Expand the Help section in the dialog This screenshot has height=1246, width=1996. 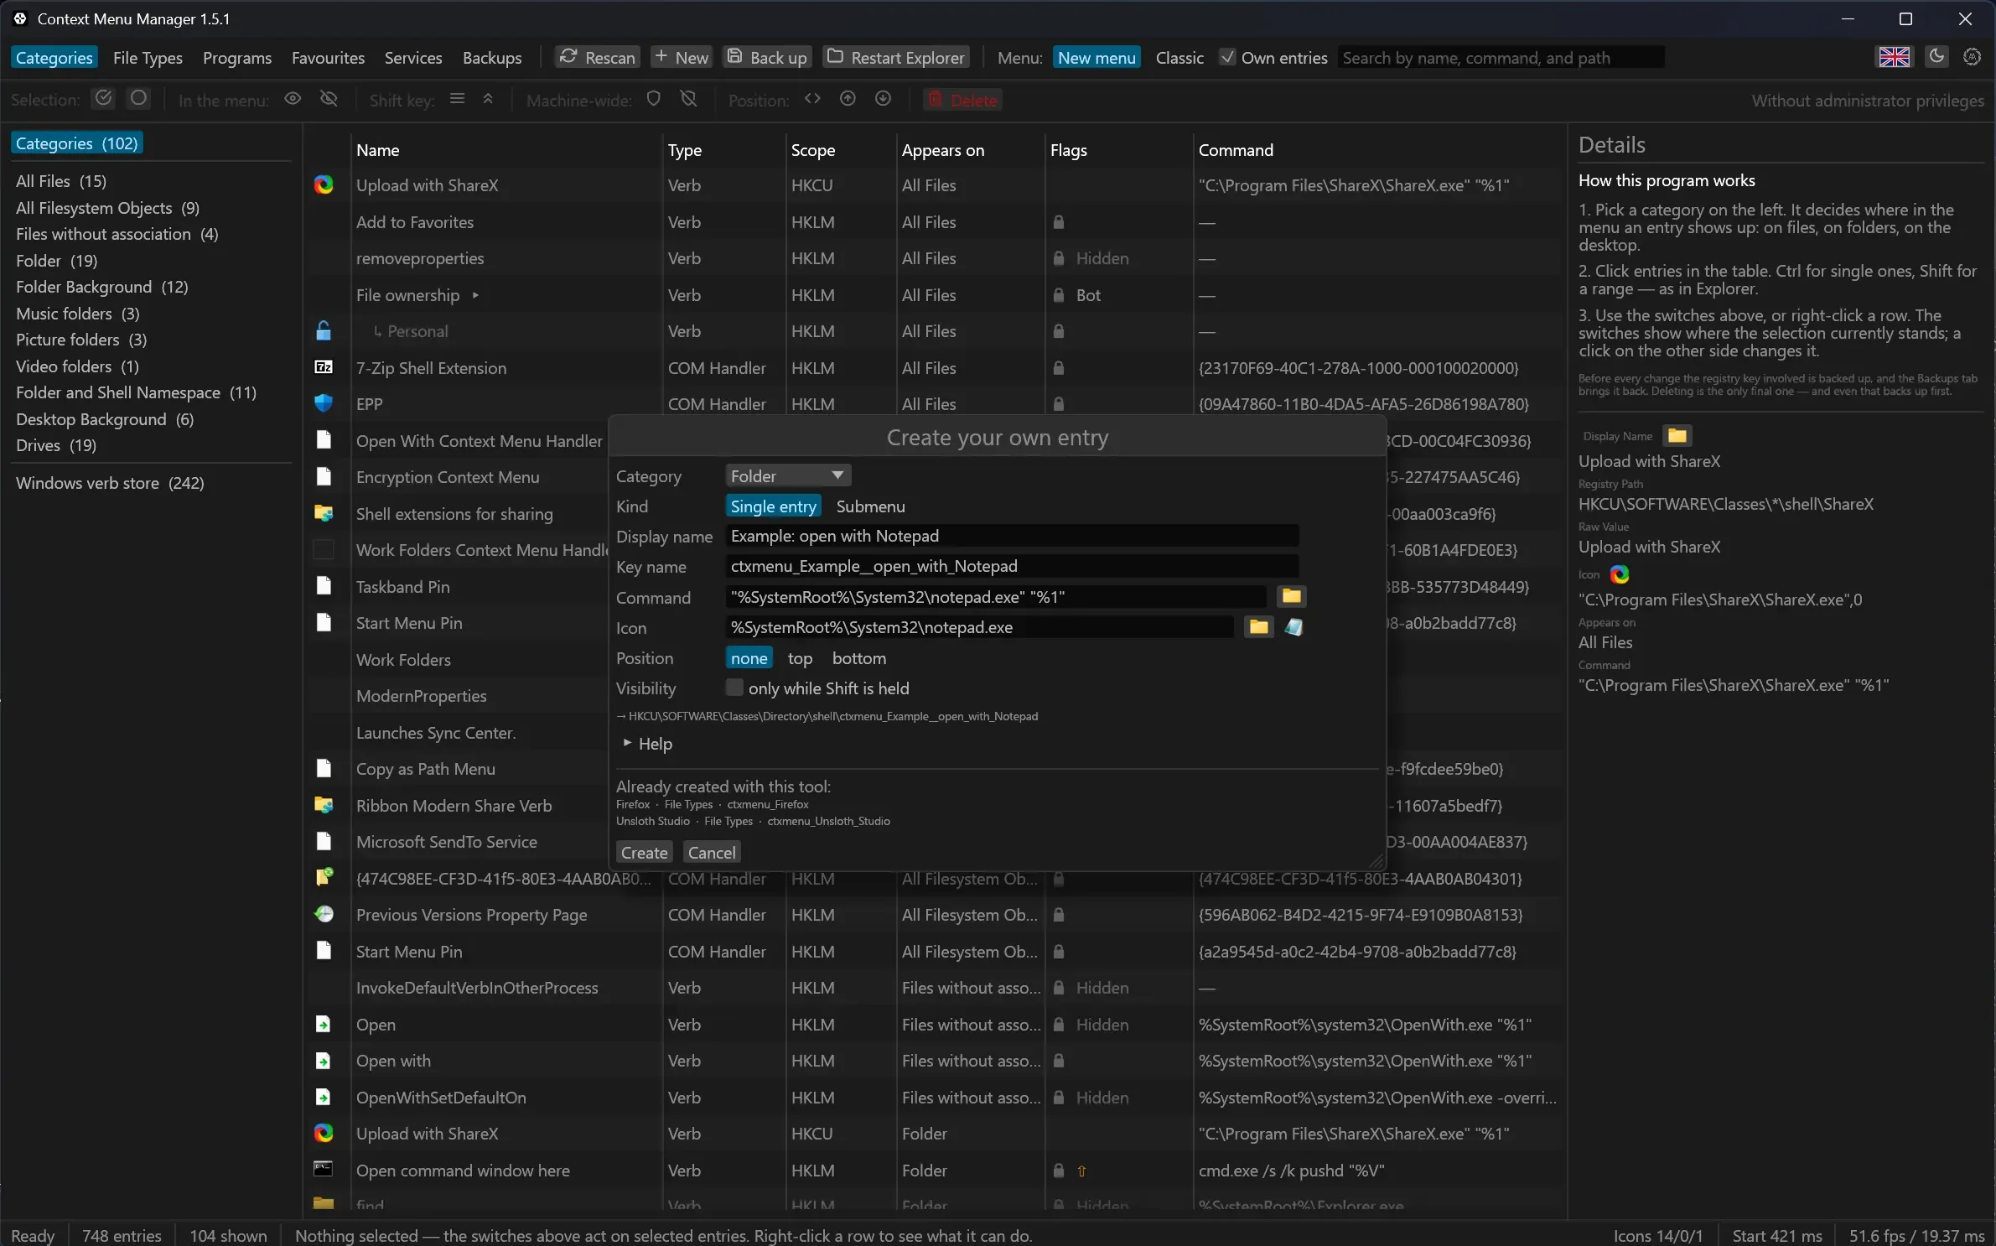(x=647, y=744)
